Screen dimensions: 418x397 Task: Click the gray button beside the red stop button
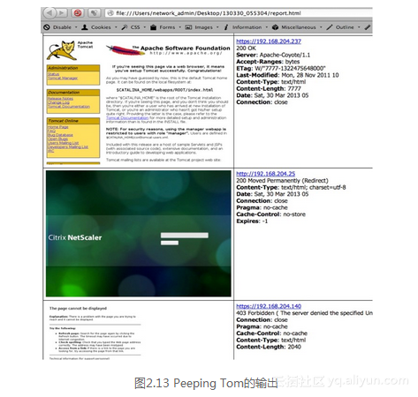(94, 13)
